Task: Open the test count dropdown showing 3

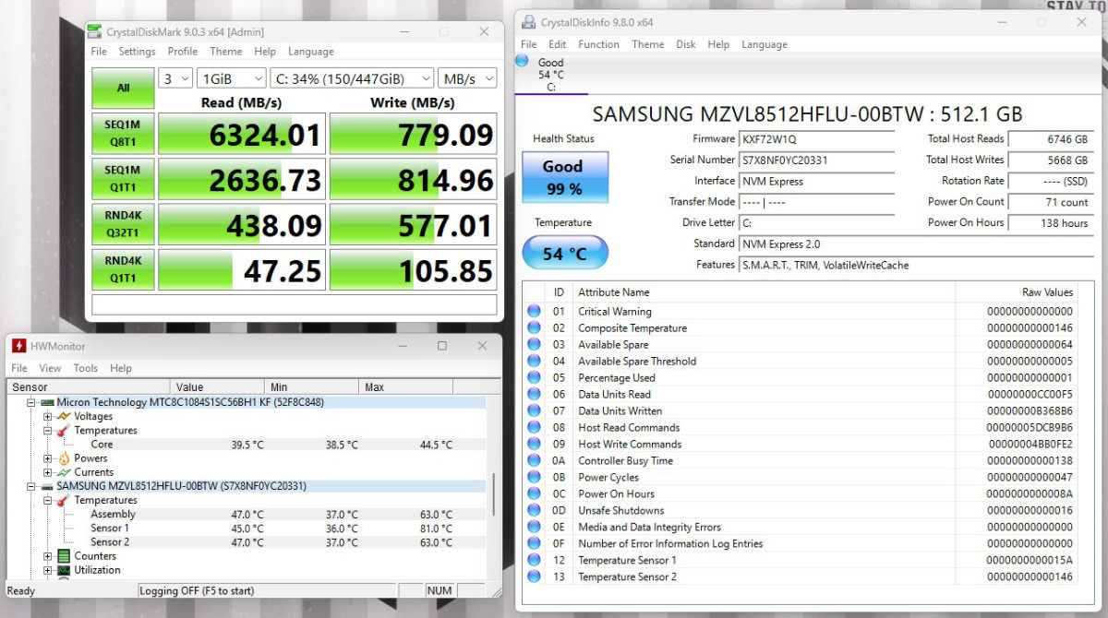Action: (175, 78)
